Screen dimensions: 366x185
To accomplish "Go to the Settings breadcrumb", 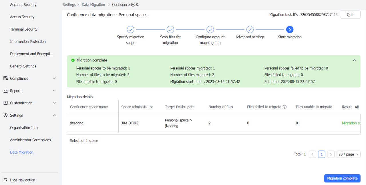I will tap(69, 5).
